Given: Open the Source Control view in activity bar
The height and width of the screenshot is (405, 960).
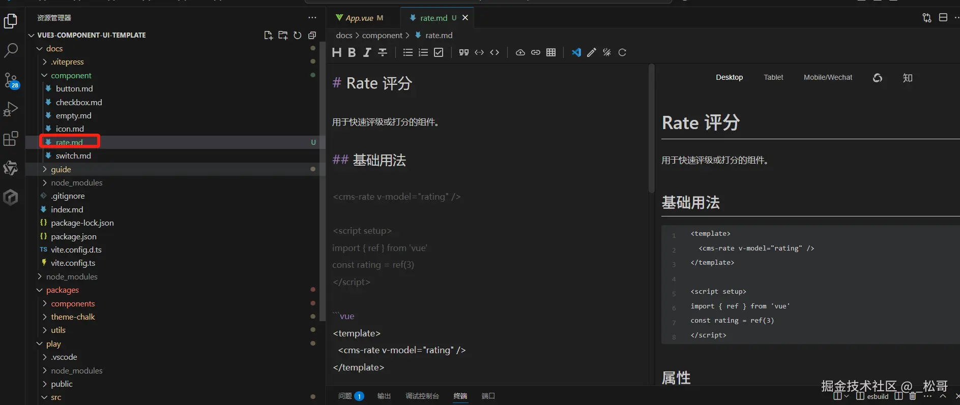Looking at the screenshot, I should tap(11, 80).
